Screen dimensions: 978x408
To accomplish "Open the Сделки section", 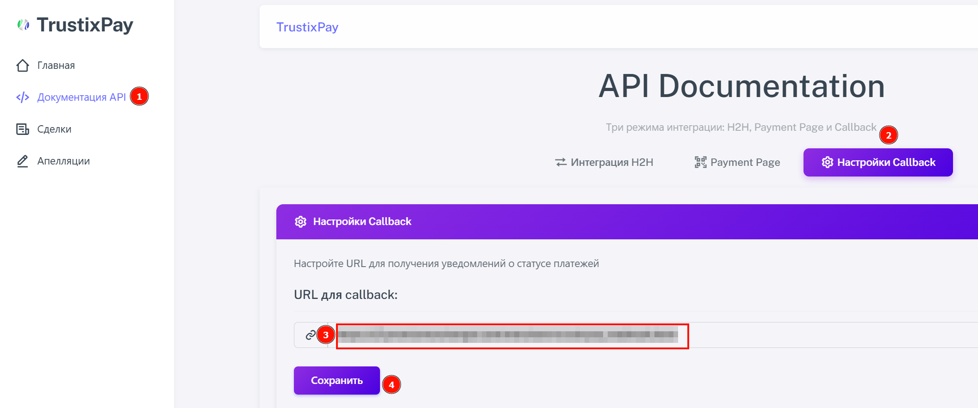I will coord(54,129).
